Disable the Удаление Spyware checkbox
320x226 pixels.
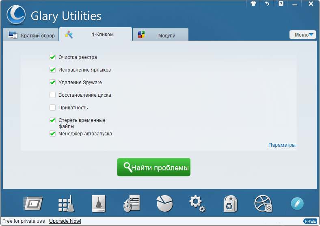point(52,83)
